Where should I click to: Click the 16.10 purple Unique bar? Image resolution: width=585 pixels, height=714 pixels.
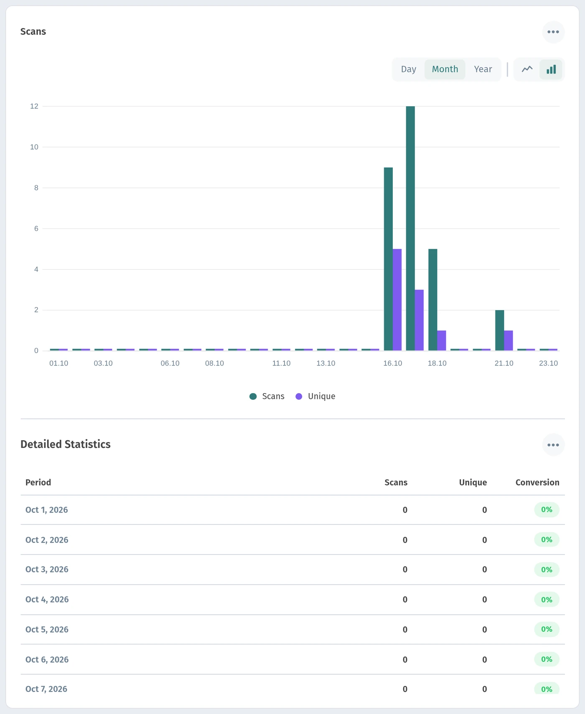click(x=397, y=300)
